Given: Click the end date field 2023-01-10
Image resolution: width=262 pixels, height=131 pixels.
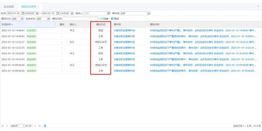Looking at the screenshot, I should point(49,13).
